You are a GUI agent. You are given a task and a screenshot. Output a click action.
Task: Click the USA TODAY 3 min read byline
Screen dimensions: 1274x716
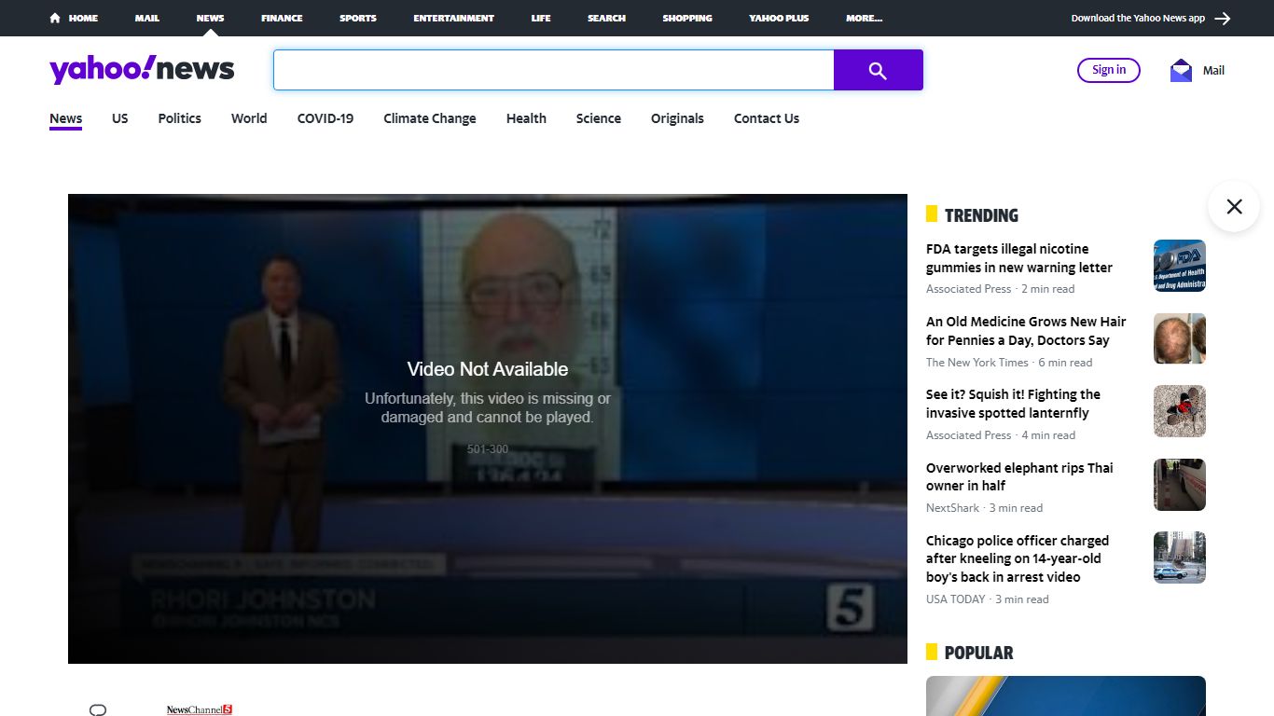click(x=988, y=599)
